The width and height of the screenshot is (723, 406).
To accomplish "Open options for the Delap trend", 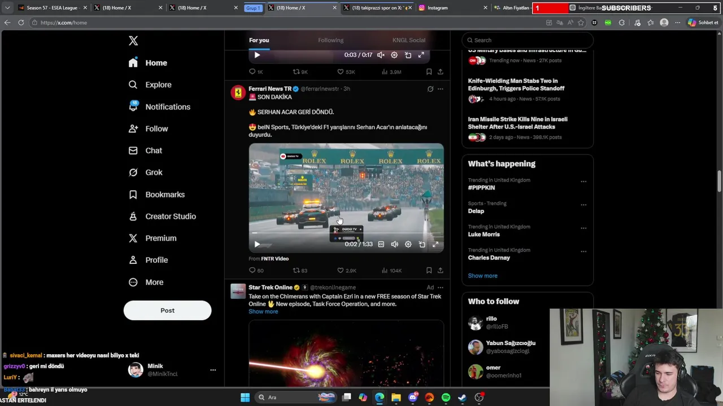I will pos(583,205).
